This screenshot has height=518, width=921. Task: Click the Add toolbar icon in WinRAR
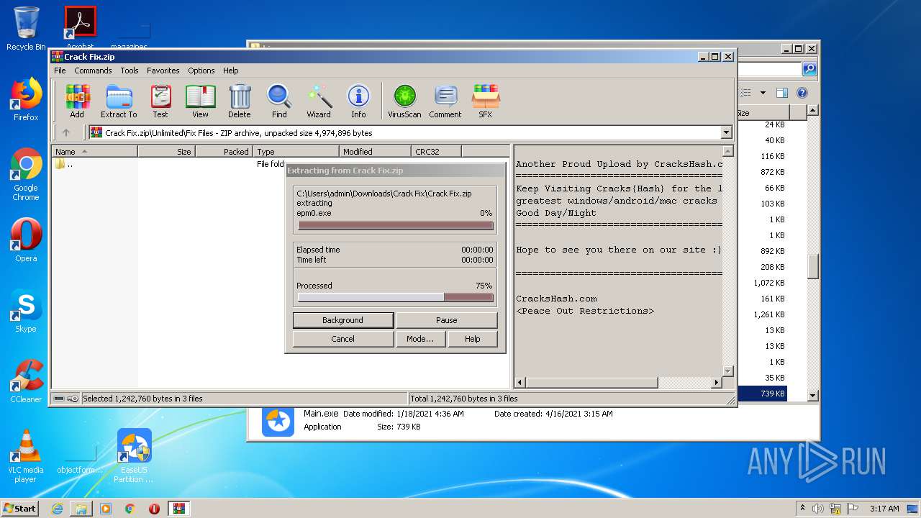[x=77, y=101]
